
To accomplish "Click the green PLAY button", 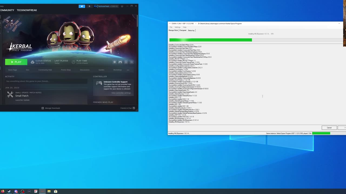I will pos(16,62).
